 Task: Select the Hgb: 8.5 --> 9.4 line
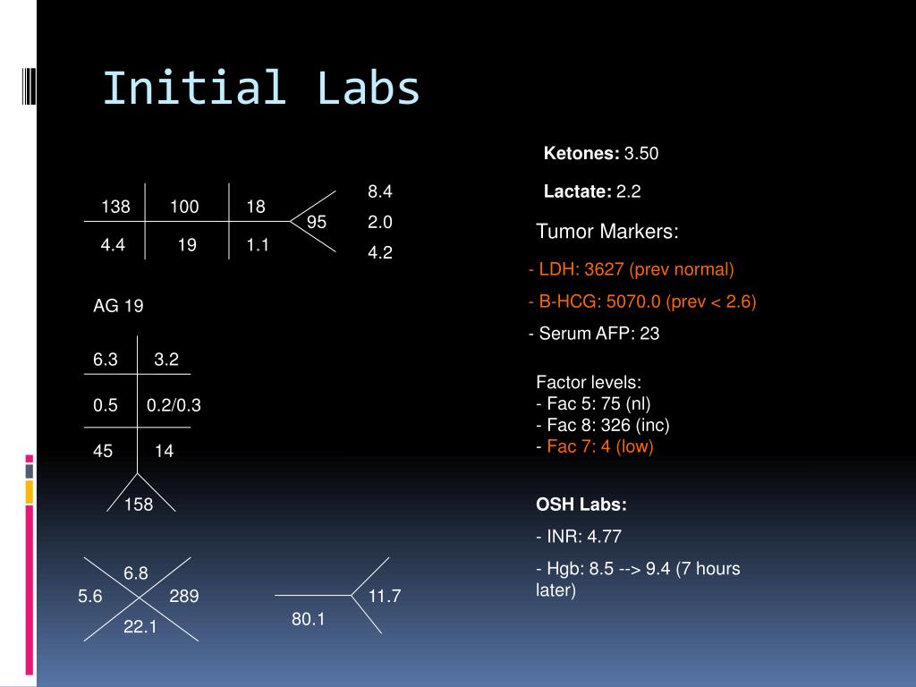coord(638,579)
